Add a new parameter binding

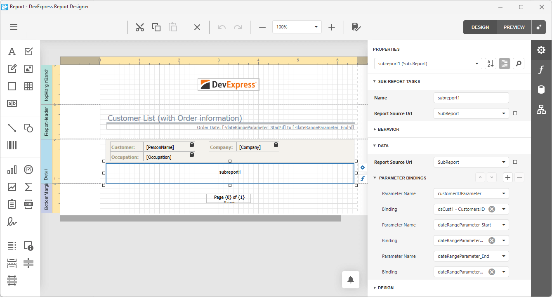tap(507, 177)
